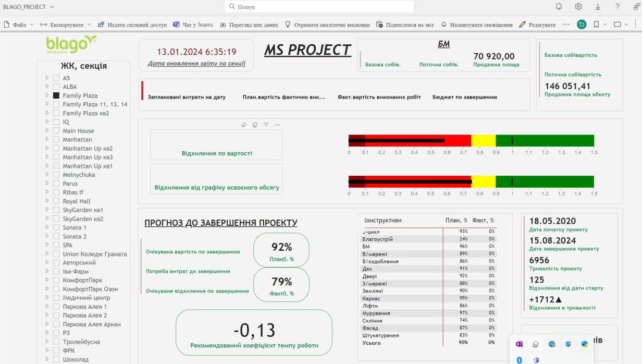Viewport: 642px width, 364px height.
Task: Expand the Sonata 2 node
Action: 47,236
